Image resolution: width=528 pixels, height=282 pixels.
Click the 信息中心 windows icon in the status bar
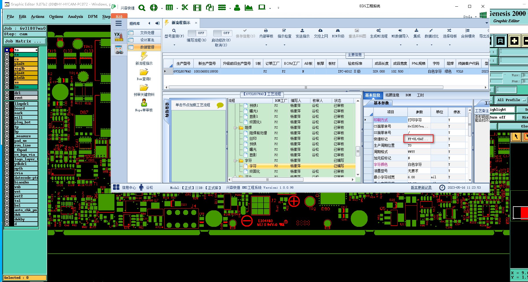[x=116, y=187]
